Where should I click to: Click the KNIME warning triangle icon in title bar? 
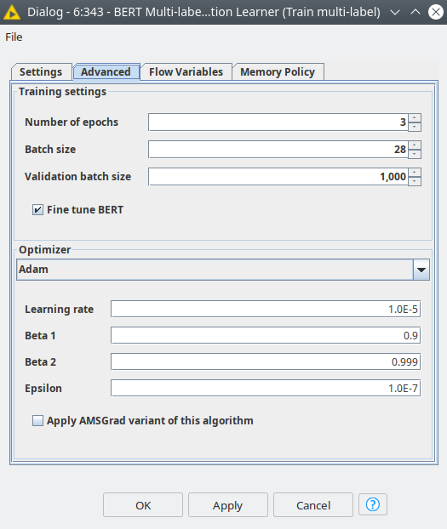pos(12,12)
